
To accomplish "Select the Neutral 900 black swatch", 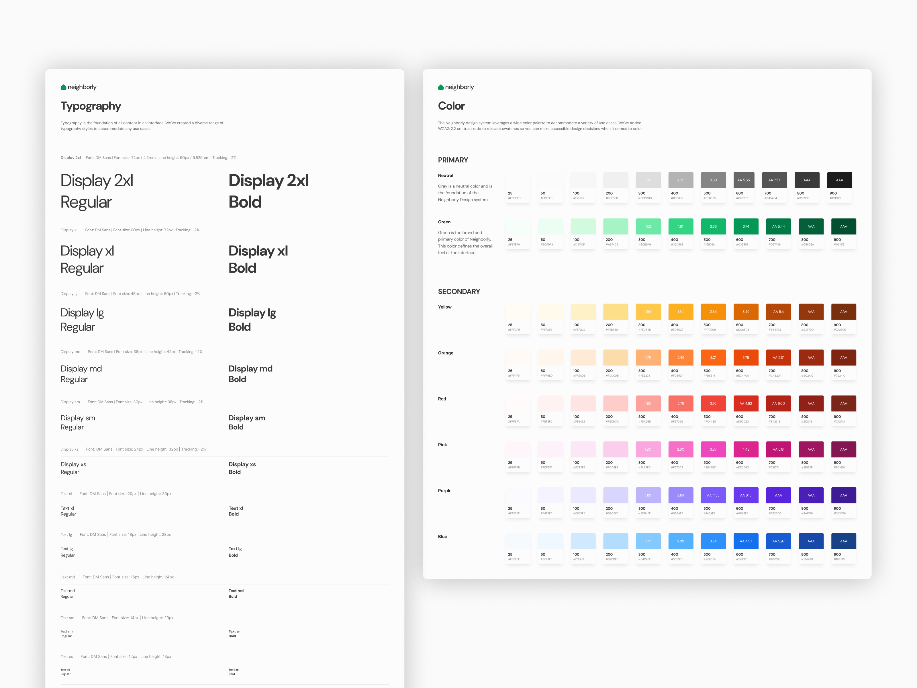I will [839, 180].
